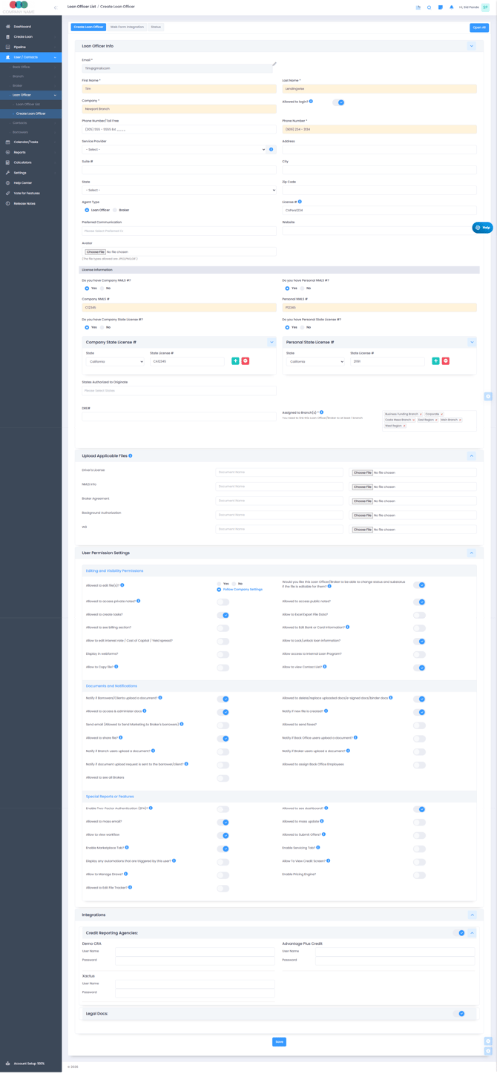Open Company State License state dropdown

pos(115,362)
